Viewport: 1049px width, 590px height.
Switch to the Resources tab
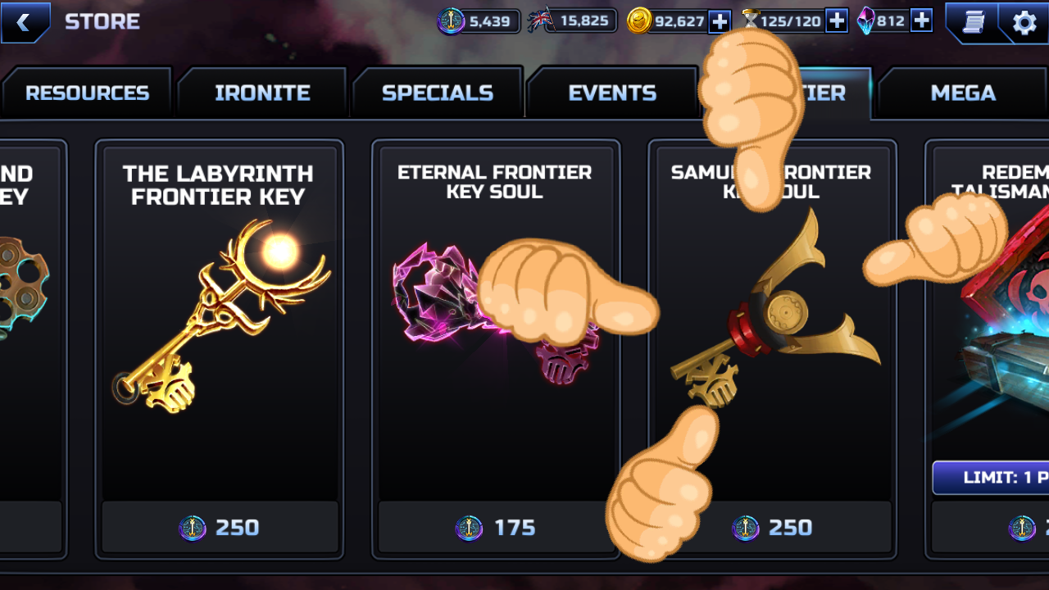coord(87,93)
